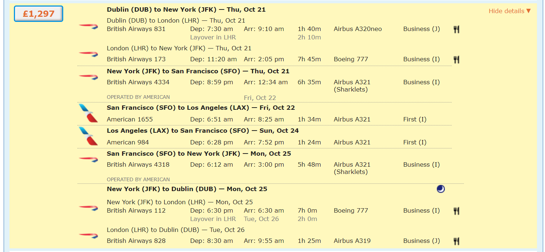The height and width of the screenshot is (252, 545).
Task: Click meal icon for British Airways 831
Action: pos(456,30)
